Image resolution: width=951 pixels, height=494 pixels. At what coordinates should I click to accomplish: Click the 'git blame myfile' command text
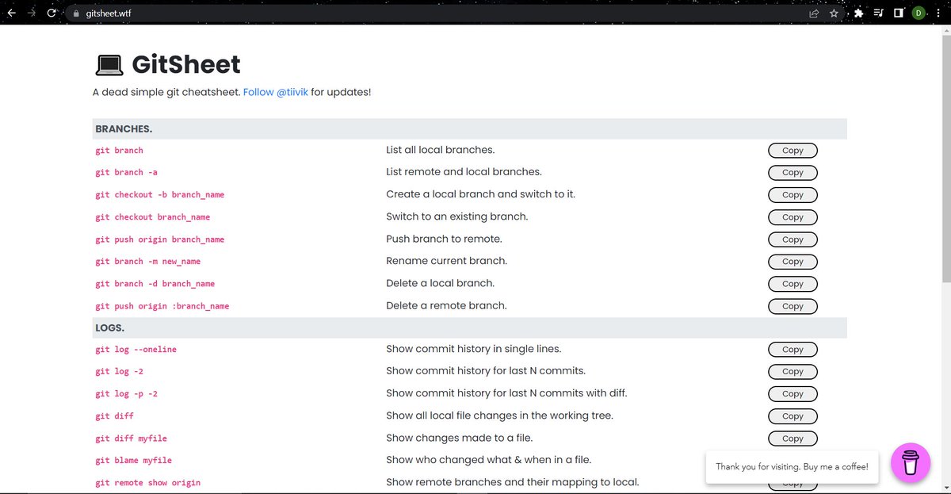(134, 460)
